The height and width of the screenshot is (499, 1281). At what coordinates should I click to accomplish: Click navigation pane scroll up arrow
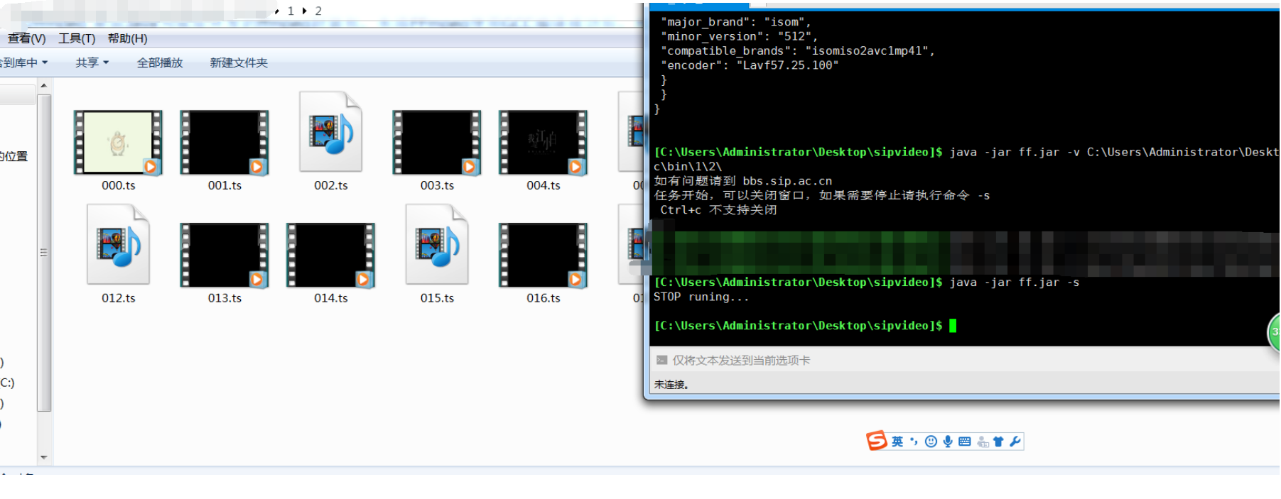click(x=44, y=85)
